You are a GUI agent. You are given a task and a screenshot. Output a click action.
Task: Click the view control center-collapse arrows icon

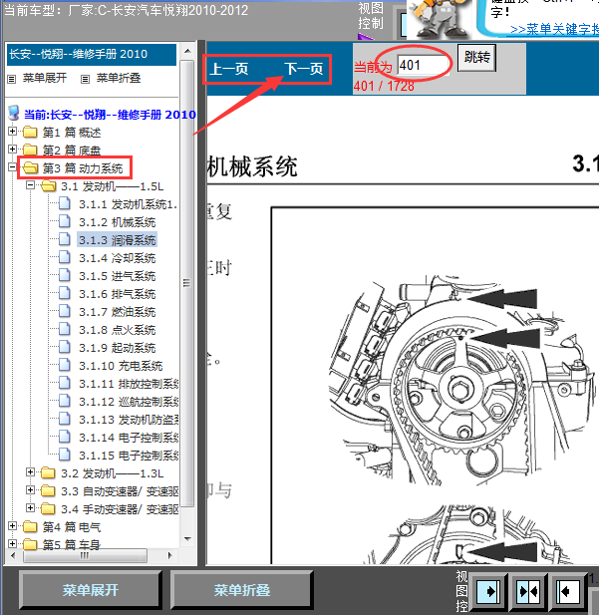coord(528,591)
